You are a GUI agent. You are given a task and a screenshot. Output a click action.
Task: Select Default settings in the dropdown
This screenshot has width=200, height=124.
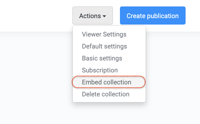104,46
